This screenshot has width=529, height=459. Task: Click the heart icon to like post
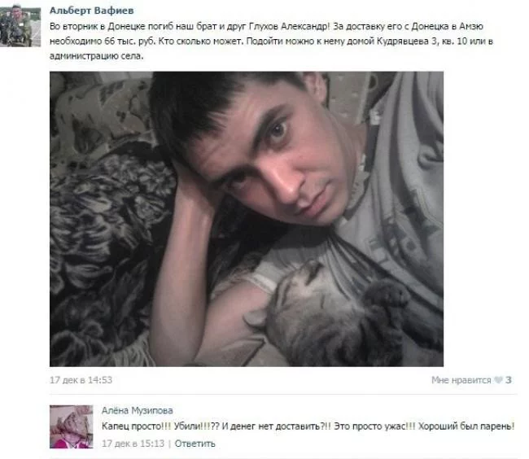[x=498, y=380]
